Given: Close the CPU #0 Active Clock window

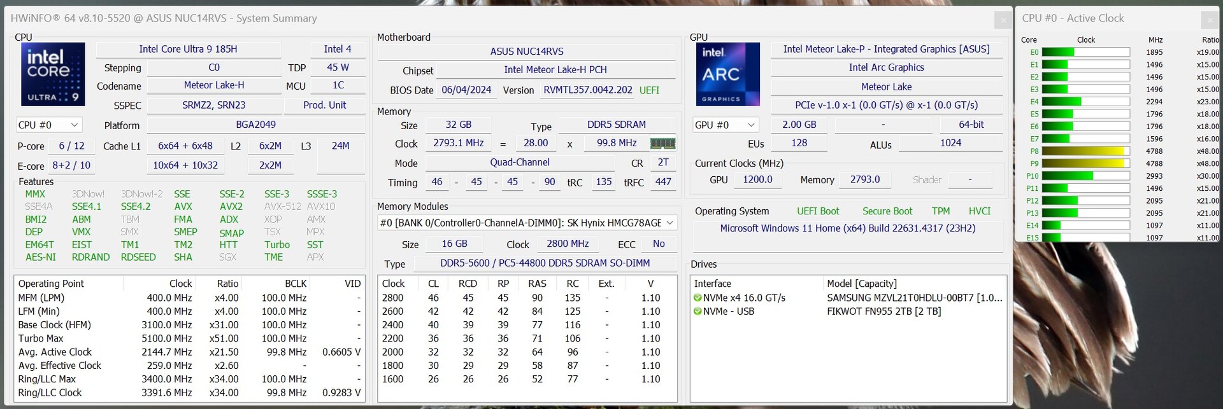Looking at the screenshot, I should coord(1210,20).
